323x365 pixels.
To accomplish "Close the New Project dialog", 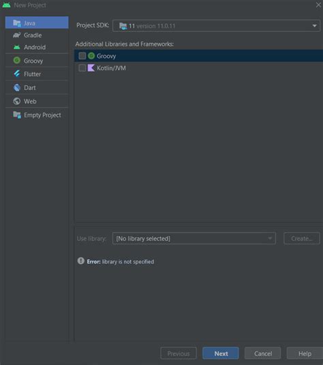I will [x=318, y=5].
